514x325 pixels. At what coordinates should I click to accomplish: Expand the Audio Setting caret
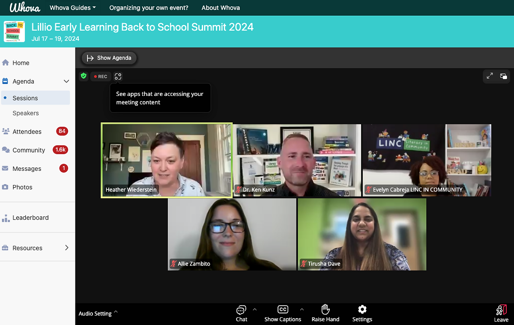tap(116, 312)
